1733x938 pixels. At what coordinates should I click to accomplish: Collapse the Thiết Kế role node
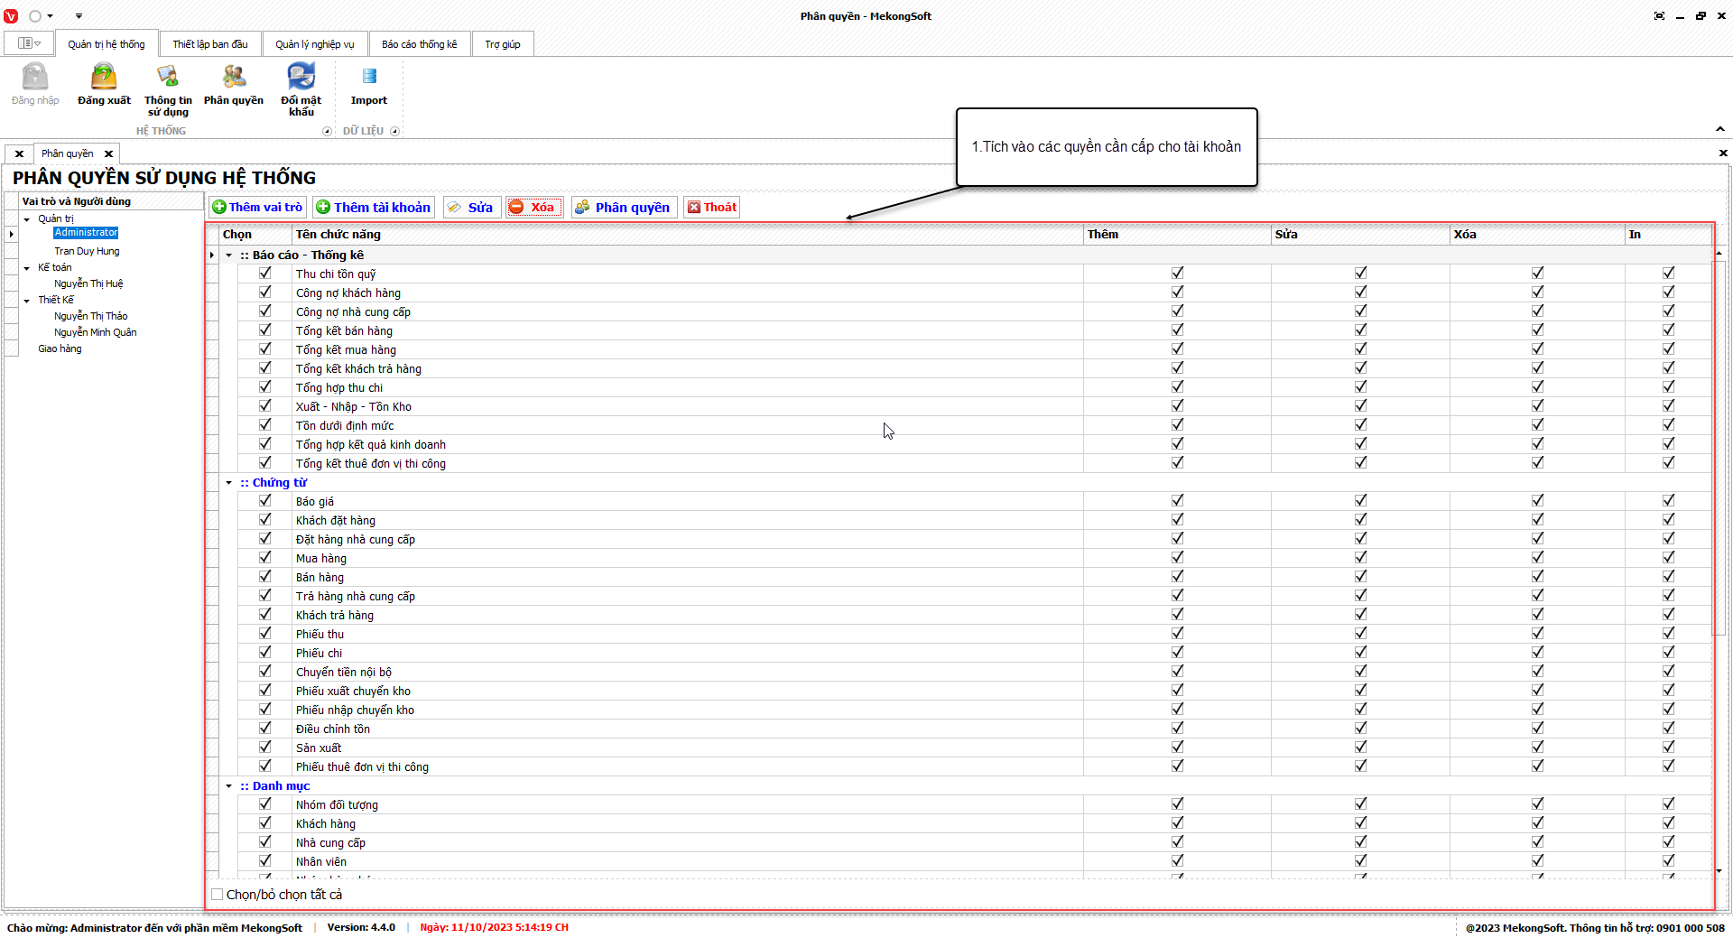pos(27,301)
